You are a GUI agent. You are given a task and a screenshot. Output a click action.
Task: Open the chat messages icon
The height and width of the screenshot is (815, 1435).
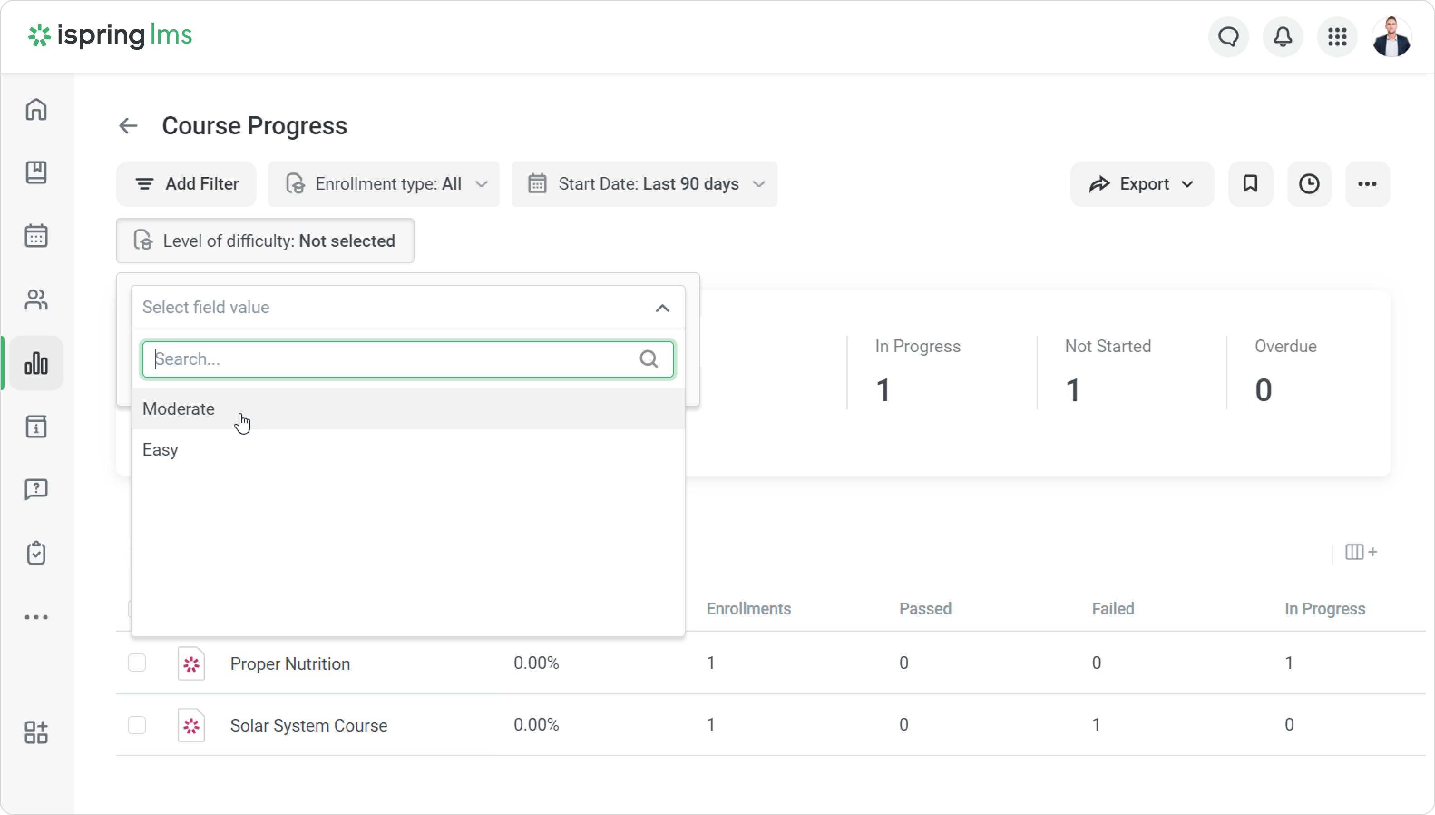coord(1228,37)
